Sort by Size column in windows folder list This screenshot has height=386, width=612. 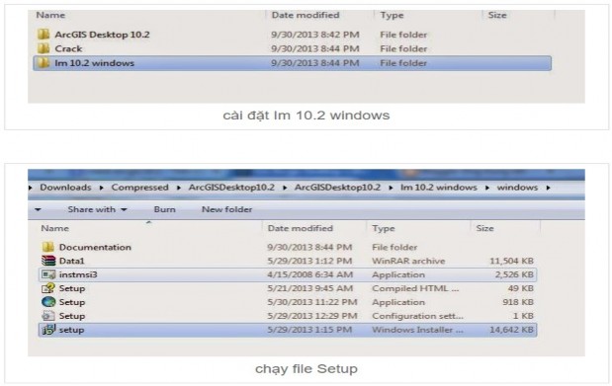(x=484, y=228)
